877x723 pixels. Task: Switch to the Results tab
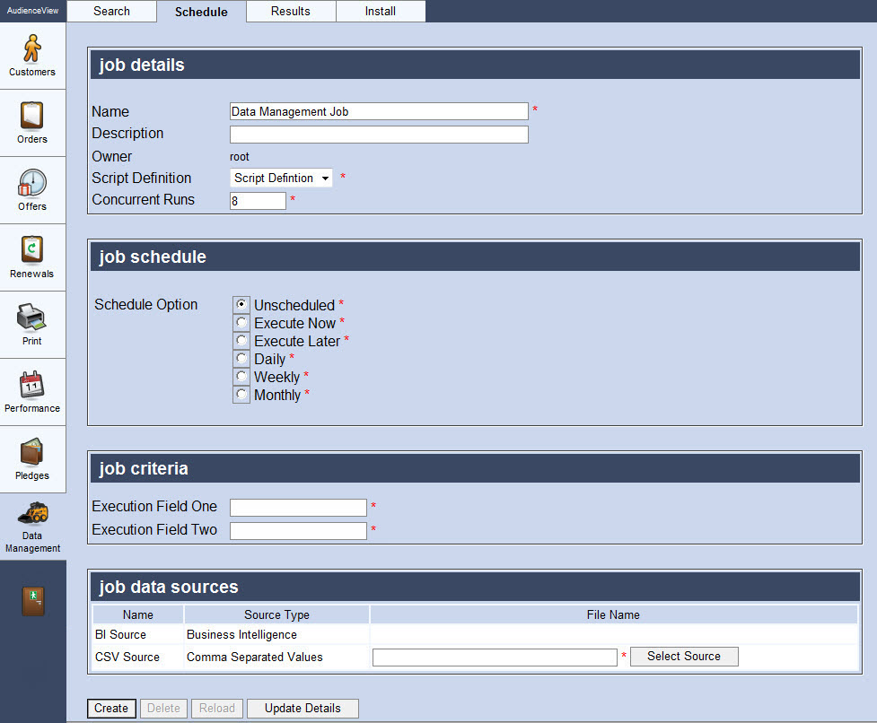pyautogui.click(x=291, y=11)
